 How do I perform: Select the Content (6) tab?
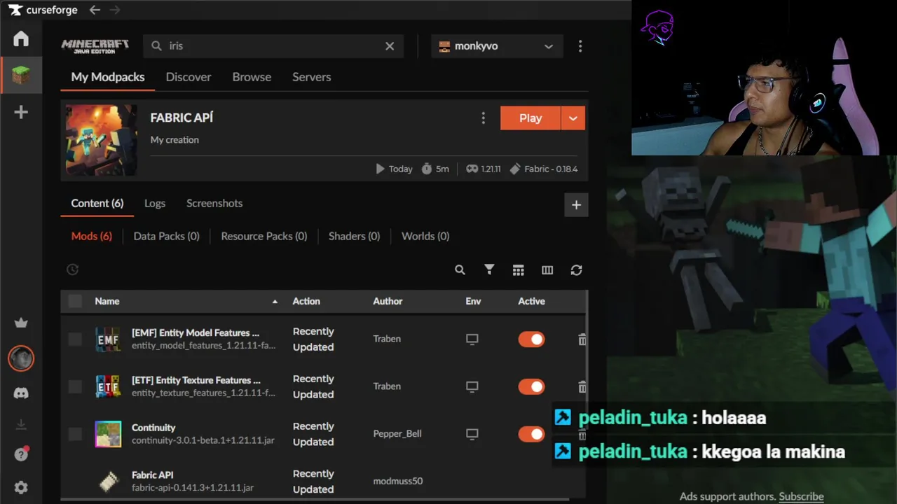[x=97, y=203]
